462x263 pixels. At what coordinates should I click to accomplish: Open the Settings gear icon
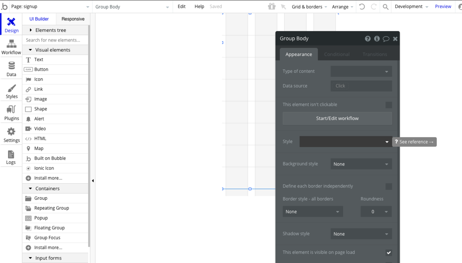click(11, 132)
